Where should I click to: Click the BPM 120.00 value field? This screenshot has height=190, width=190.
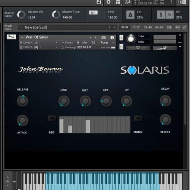tap(112, 17)
